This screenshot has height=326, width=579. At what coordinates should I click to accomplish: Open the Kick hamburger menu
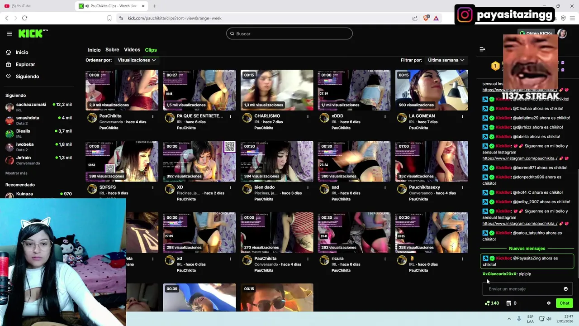(x=9, y=34)
